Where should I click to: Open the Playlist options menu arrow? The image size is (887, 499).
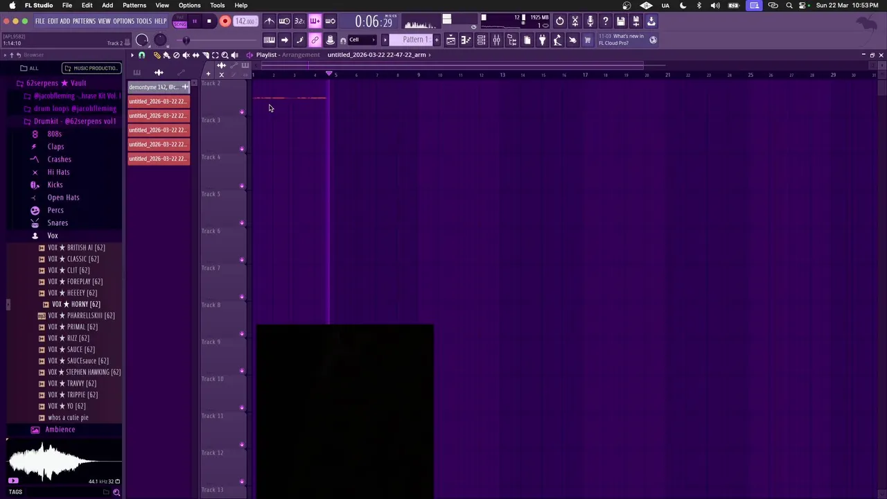[132, 55]
